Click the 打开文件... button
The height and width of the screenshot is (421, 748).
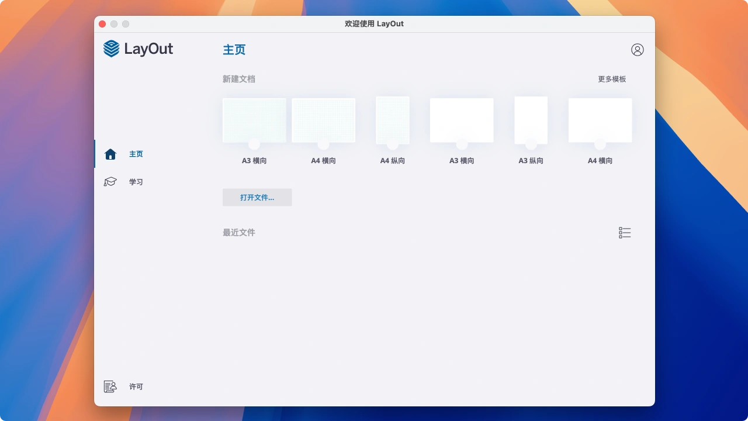257,198
